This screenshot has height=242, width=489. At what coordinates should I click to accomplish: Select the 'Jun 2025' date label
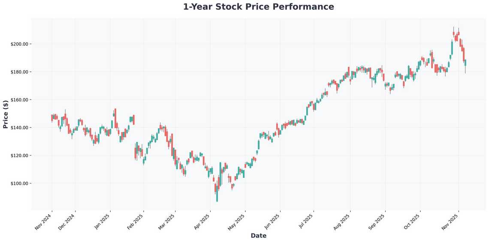[272, 221]
